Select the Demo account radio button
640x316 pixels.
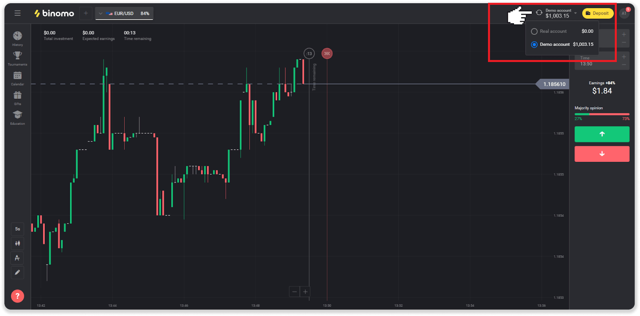534,44
